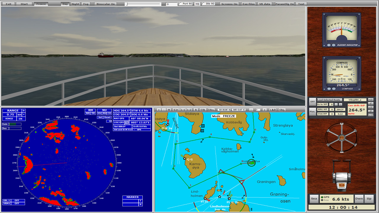
Task: Switch radar to True Motion with TM
Action: pos(94,113)
